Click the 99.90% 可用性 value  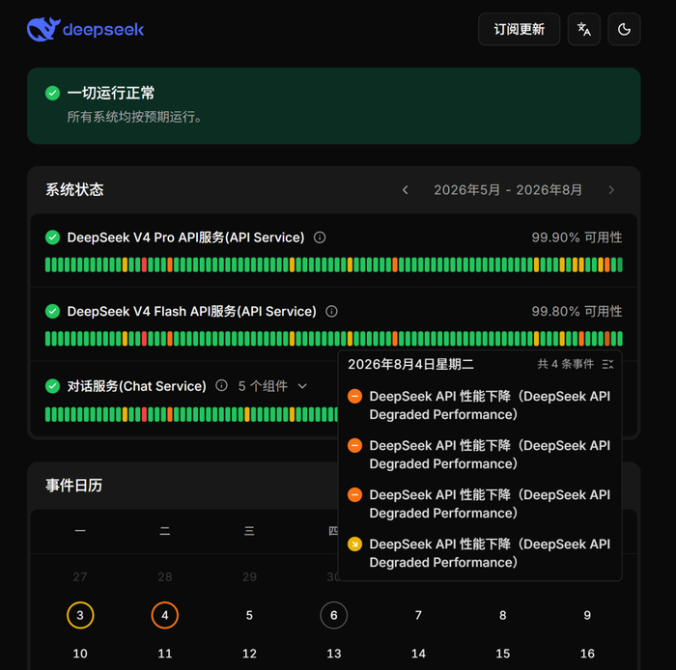577,237
